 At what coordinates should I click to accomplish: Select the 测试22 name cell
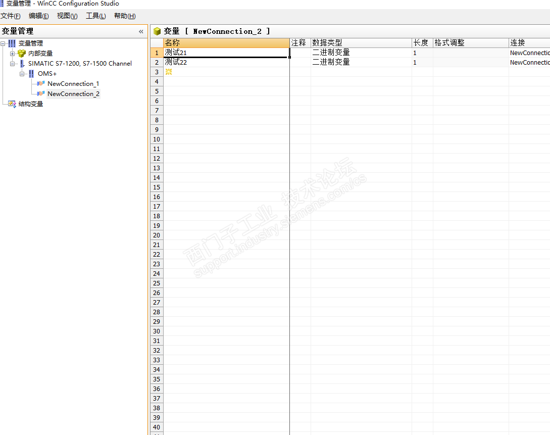(227, 63)
